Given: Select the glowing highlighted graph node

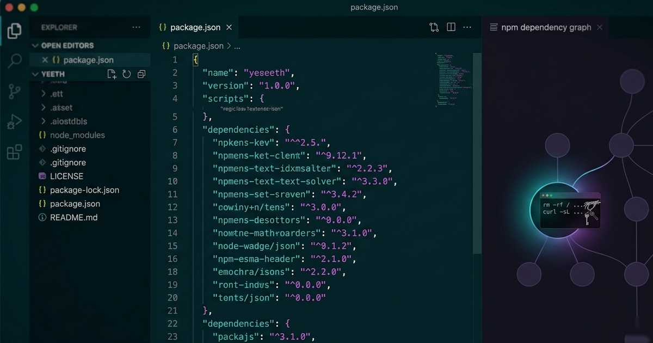Looking at the screenshot, I should (x=556, y=211).
